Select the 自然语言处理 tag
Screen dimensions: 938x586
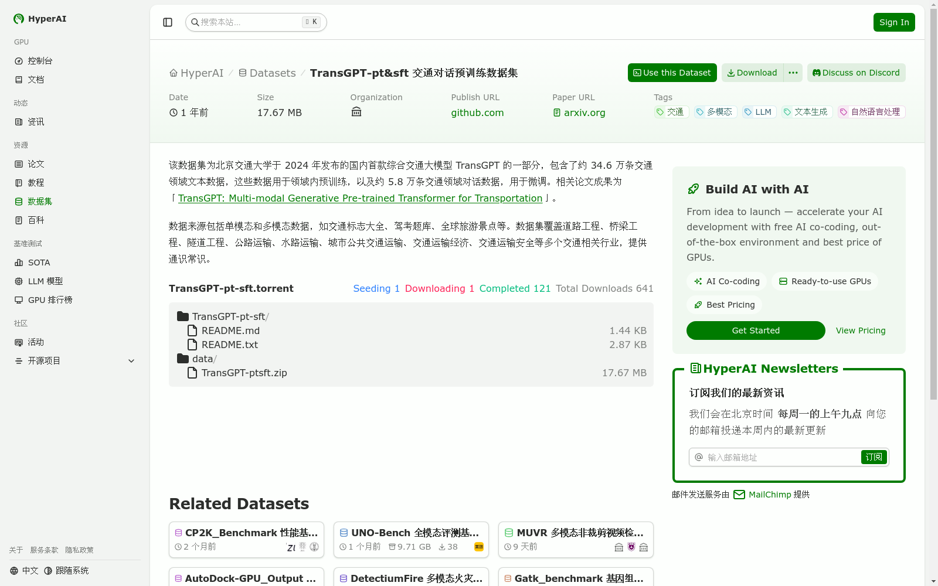click(872, 112)
